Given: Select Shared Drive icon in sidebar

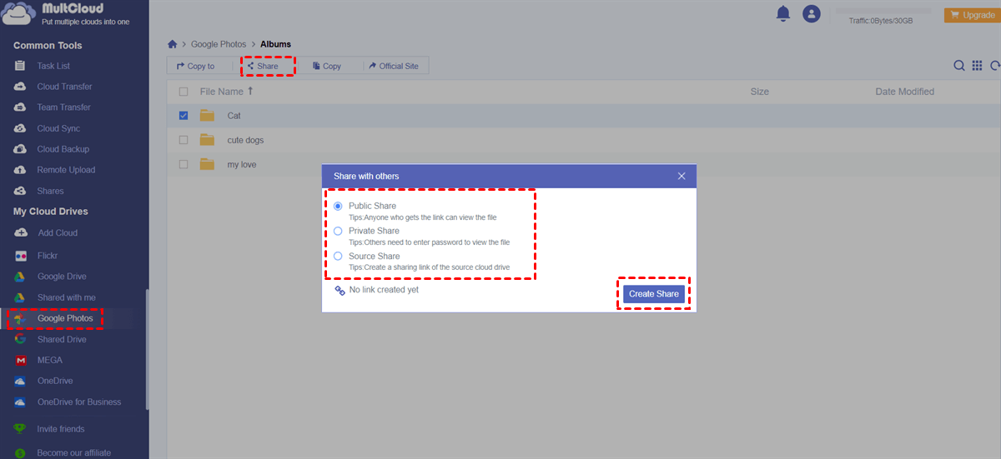Looking at the screenshot, I should (20, 339).
